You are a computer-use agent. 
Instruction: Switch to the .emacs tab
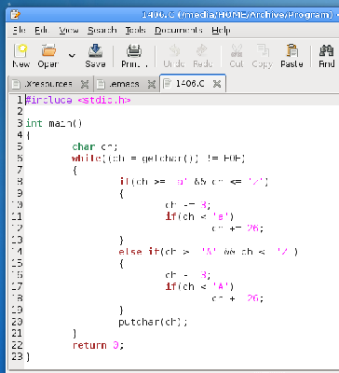tap(126, 84)
